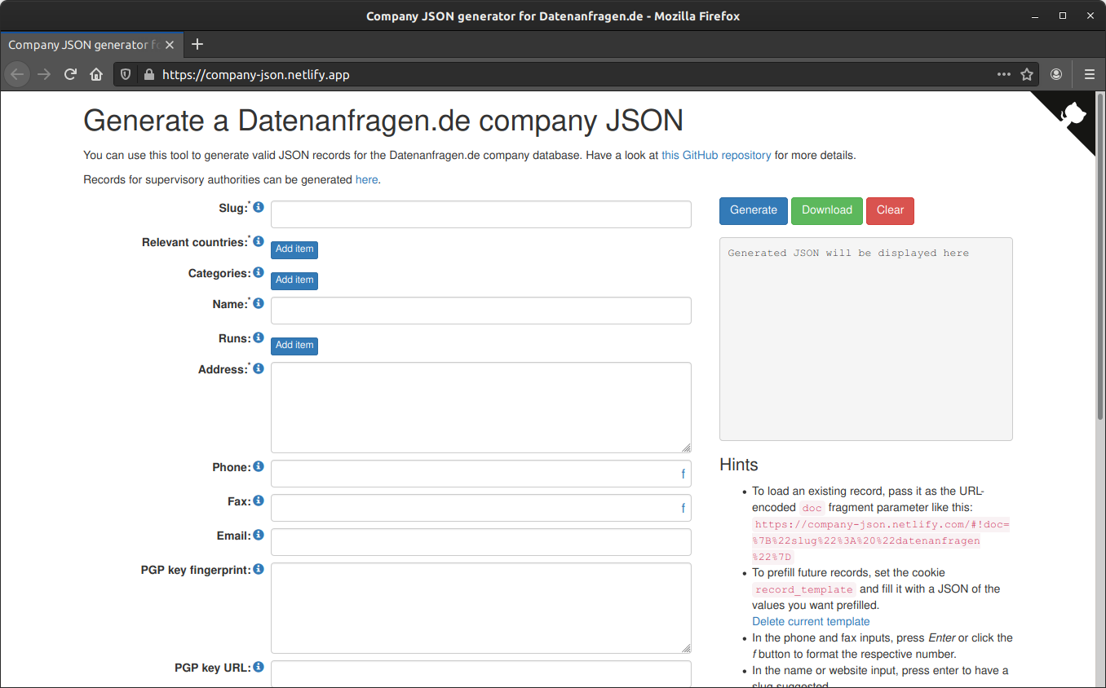Click the Hints heading

coord(739,465)
